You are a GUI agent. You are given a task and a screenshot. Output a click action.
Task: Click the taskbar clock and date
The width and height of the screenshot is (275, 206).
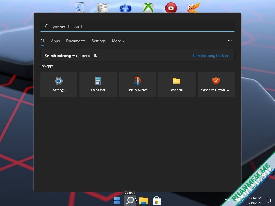click(254, 201)
